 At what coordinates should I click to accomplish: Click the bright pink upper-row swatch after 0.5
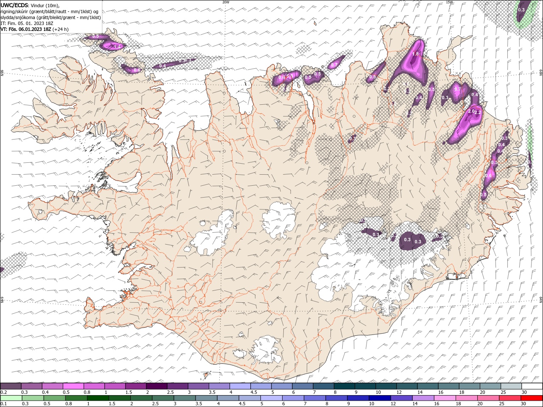73,386
